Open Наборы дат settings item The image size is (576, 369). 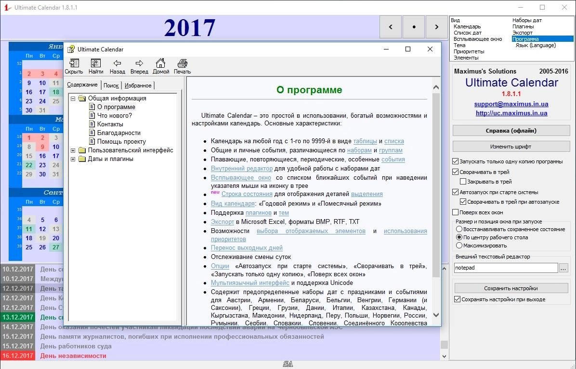(x=527, y=20)
